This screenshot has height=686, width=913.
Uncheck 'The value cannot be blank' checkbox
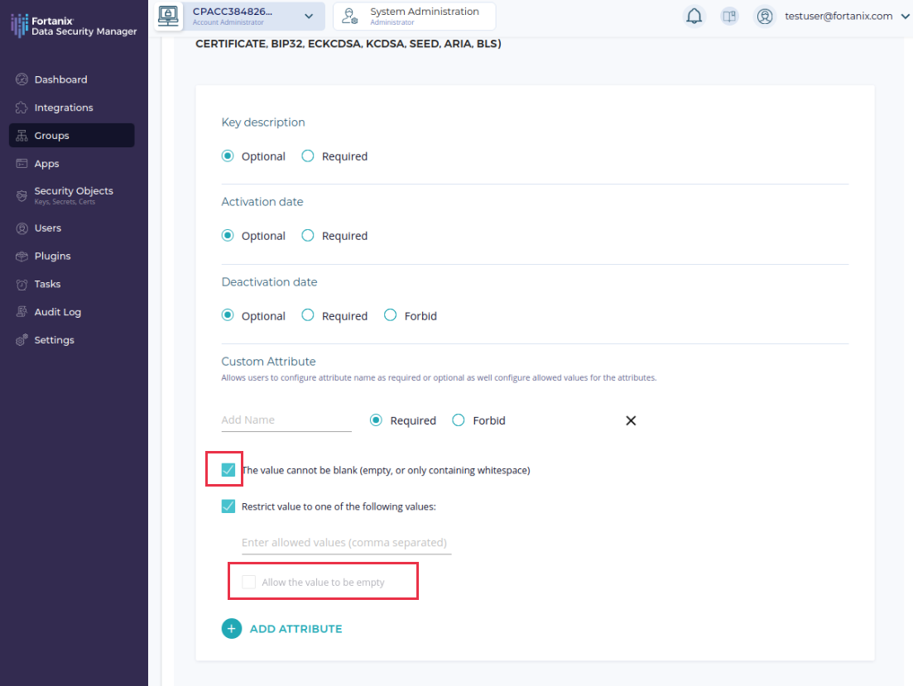click(x=228, y=470)
